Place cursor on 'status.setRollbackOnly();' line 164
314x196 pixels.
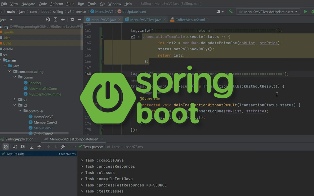point(186,49)
